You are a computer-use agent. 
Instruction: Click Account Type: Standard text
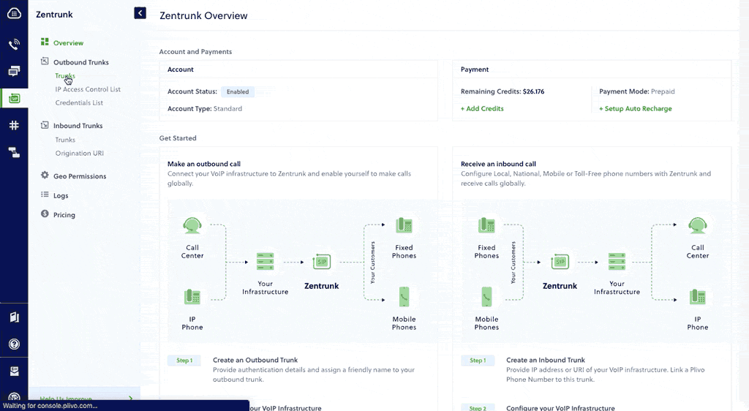[205, 109]
